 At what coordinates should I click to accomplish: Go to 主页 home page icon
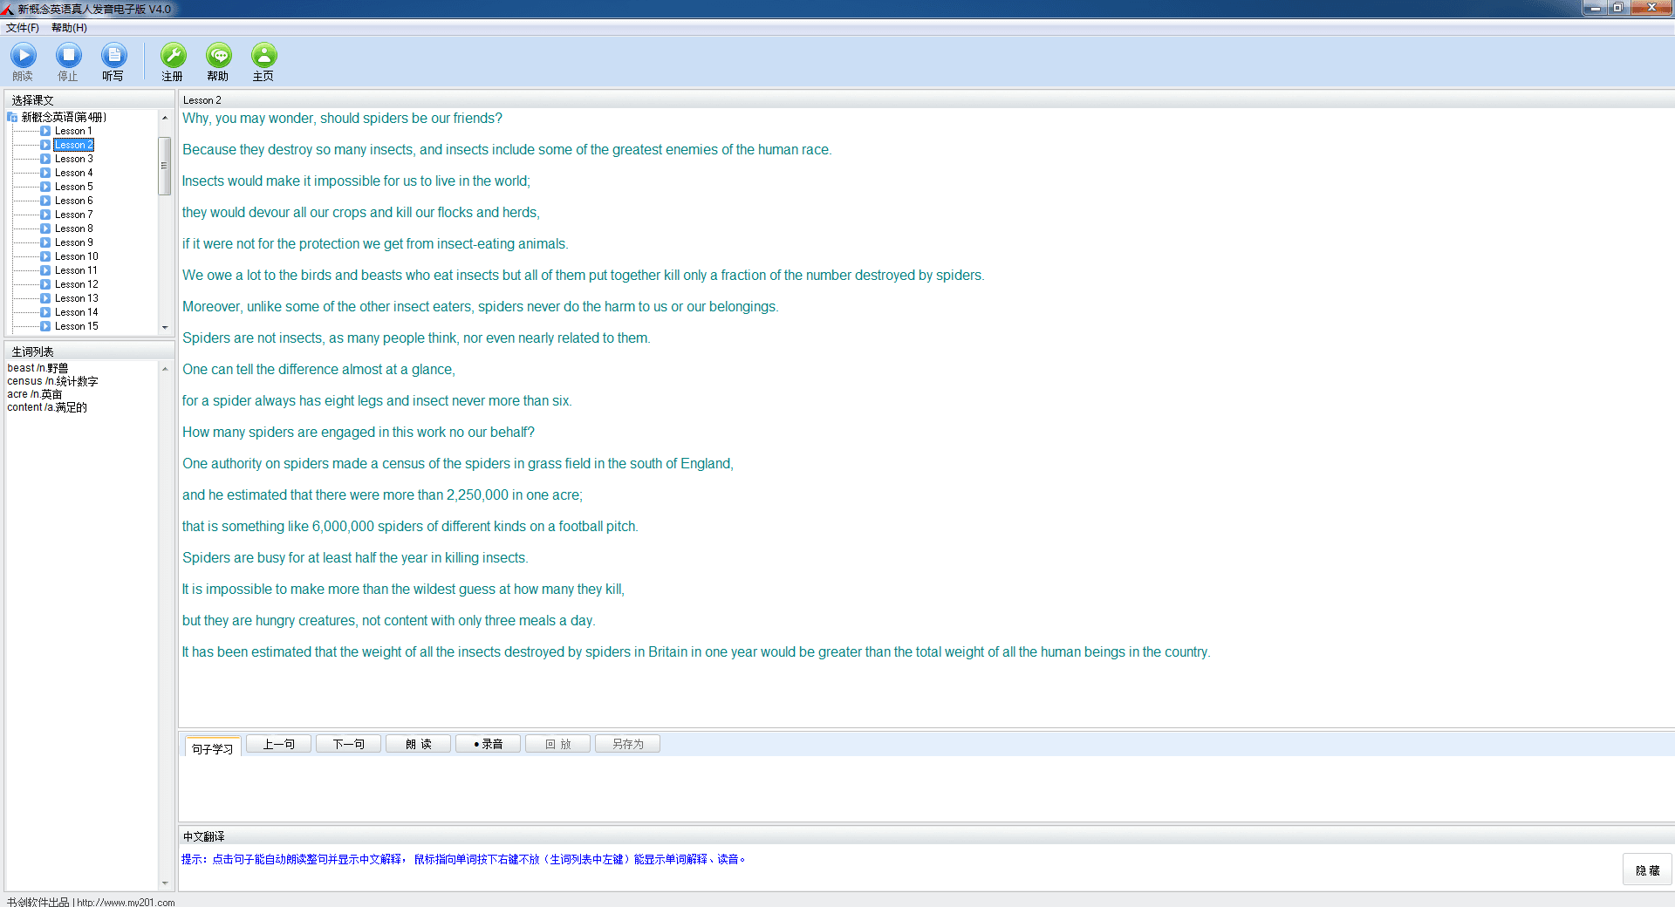(x=263, y=57)
